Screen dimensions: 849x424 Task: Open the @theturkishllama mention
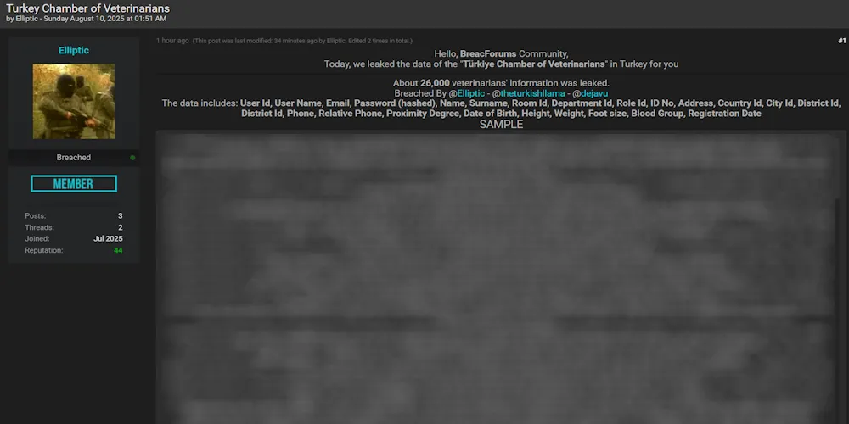pos(528,93)
